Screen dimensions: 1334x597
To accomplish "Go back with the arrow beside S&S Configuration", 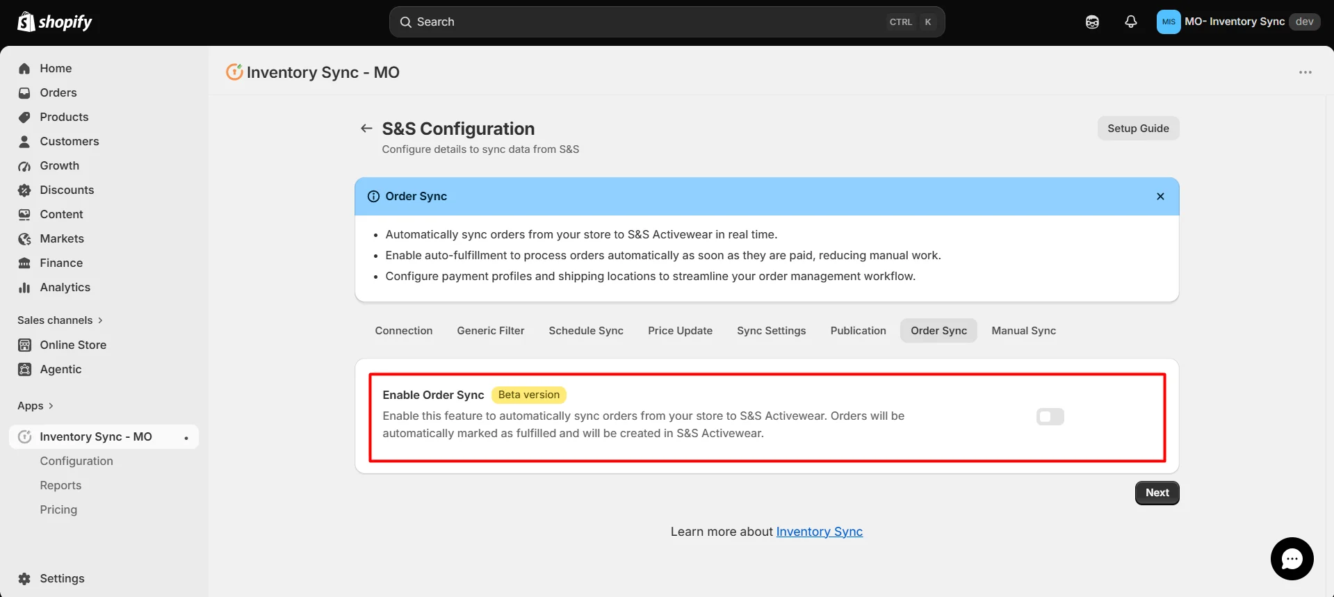I will 366,129.
